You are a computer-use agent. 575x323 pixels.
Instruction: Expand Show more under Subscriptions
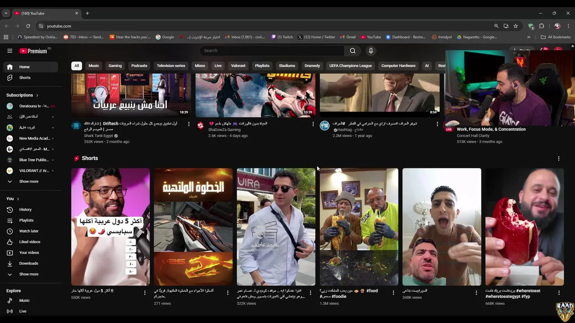point(30,182)
